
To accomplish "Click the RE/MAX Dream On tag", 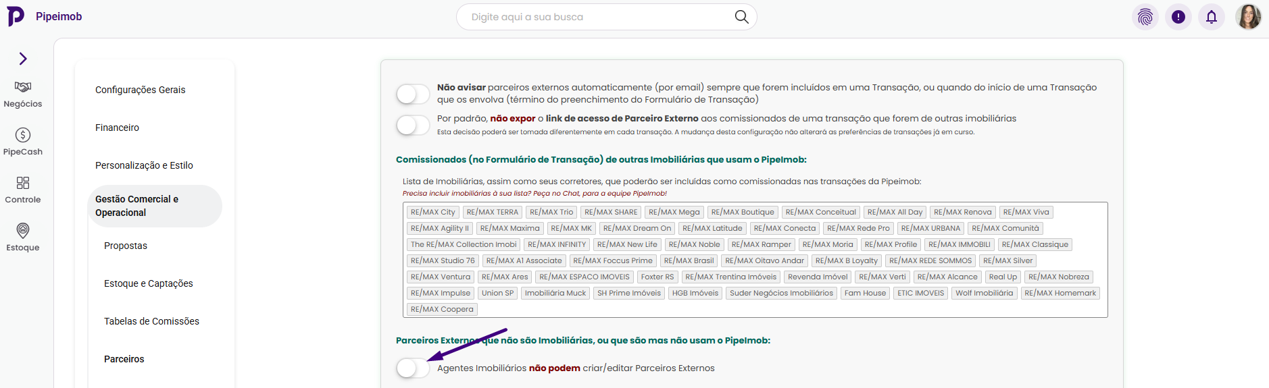I will (637, 228).
